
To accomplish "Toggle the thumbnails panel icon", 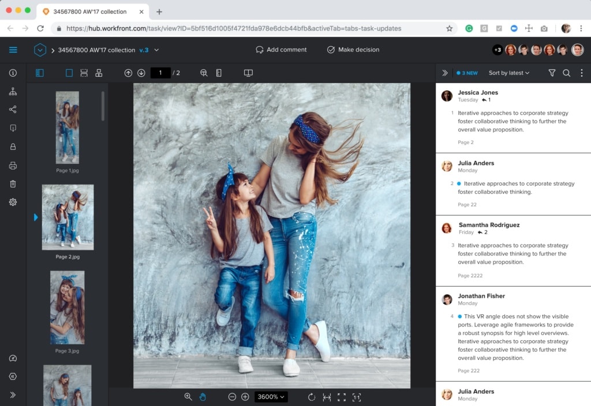I will coord(40,73).
